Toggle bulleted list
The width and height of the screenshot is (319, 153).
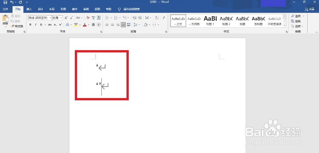point(107,18)
